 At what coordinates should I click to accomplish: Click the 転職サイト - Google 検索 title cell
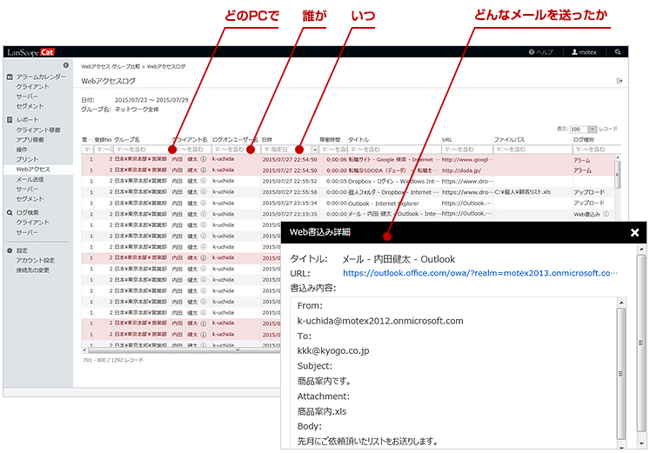pos(393,159)
